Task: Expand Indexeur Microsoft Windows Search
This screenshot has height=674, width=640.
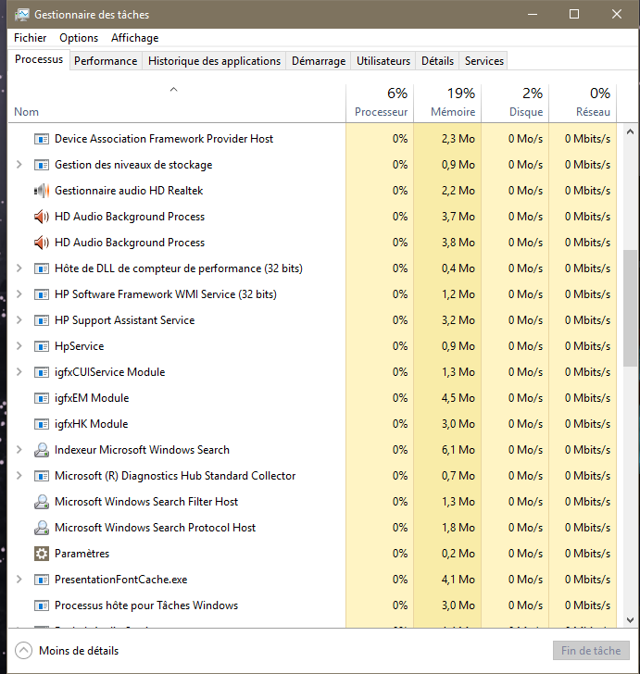Action: 19,450
